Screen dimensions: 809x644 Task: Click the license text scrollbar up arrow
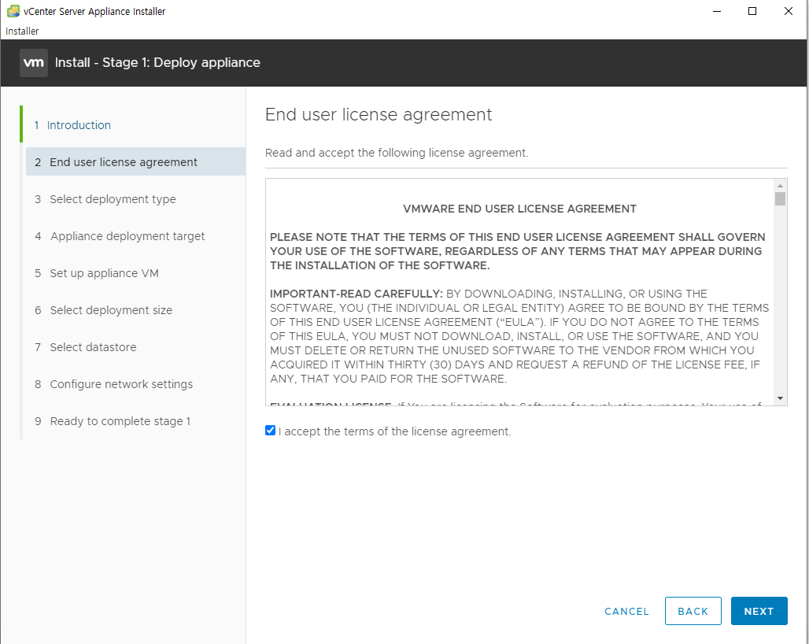coord(780,186)
